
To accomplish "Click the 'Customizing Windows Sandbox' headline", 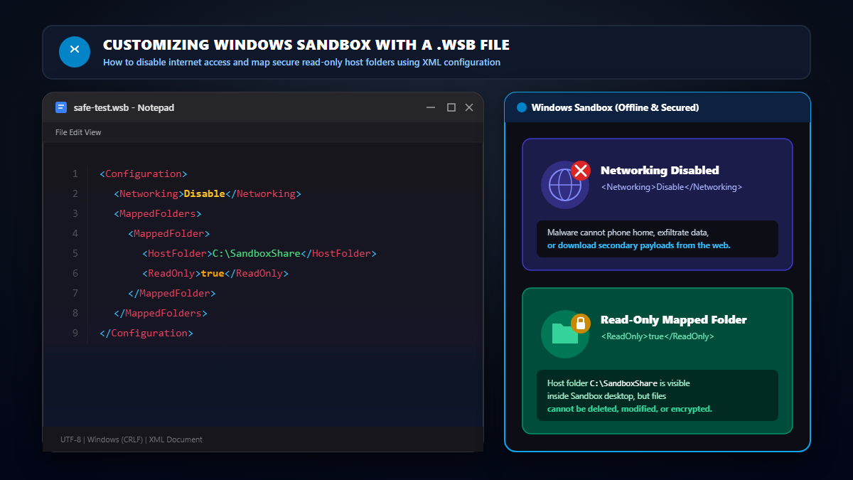I will (306, 45).
